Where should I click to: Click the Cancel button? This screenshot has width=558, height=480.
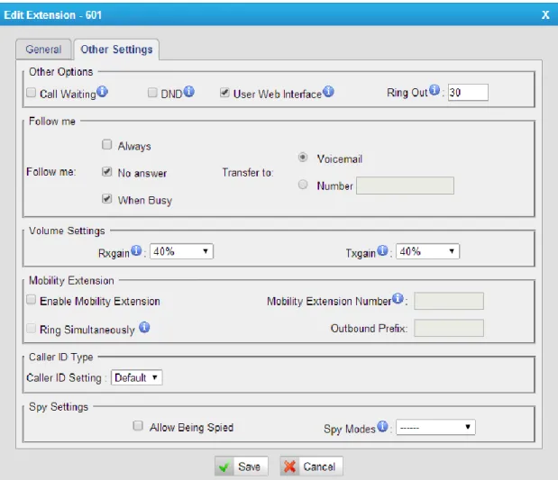point(311,466)
